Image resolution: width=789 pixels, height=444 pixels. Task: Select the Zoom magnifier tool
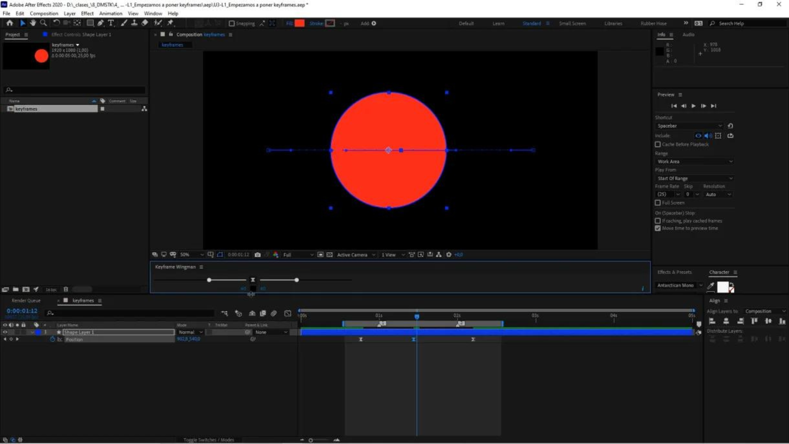pos(43,23)
